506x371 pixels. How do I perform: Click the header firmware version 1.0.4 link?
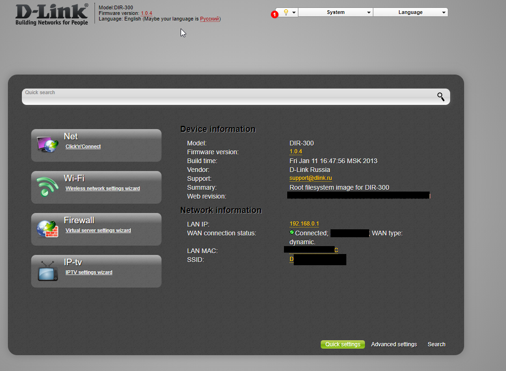pos(147,13)
